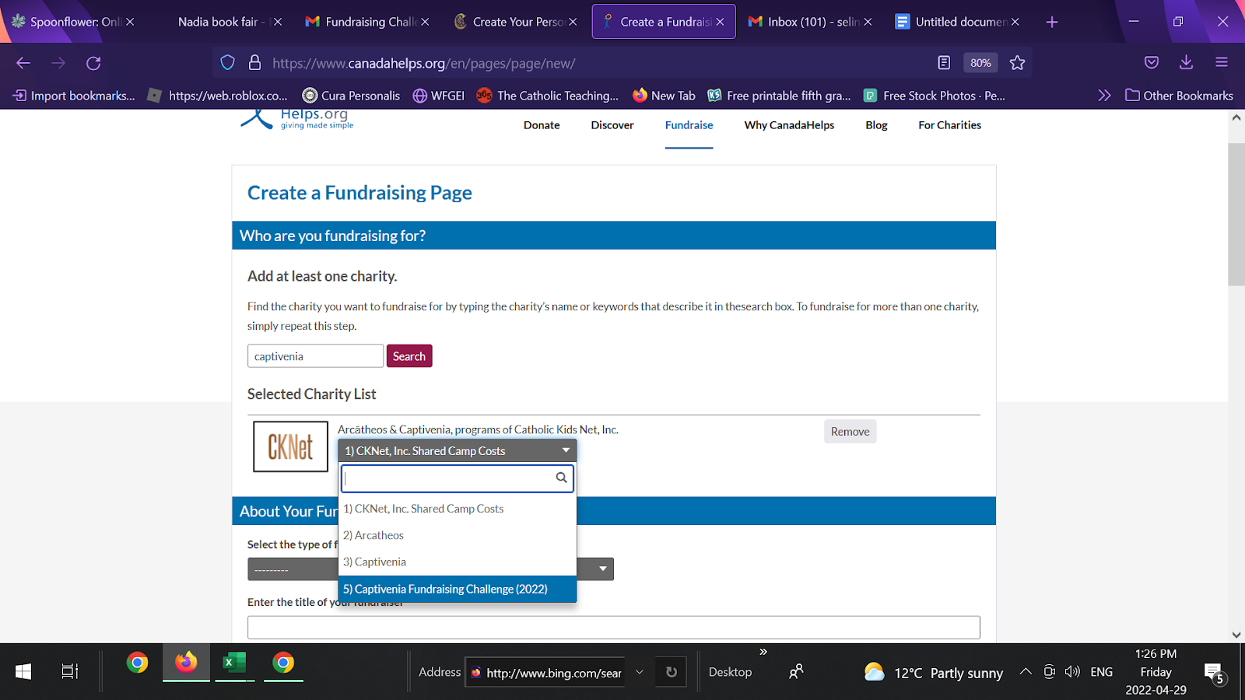Open Firefox from taskbar
Screen dimensions: 1245x700
coord(186,663)
